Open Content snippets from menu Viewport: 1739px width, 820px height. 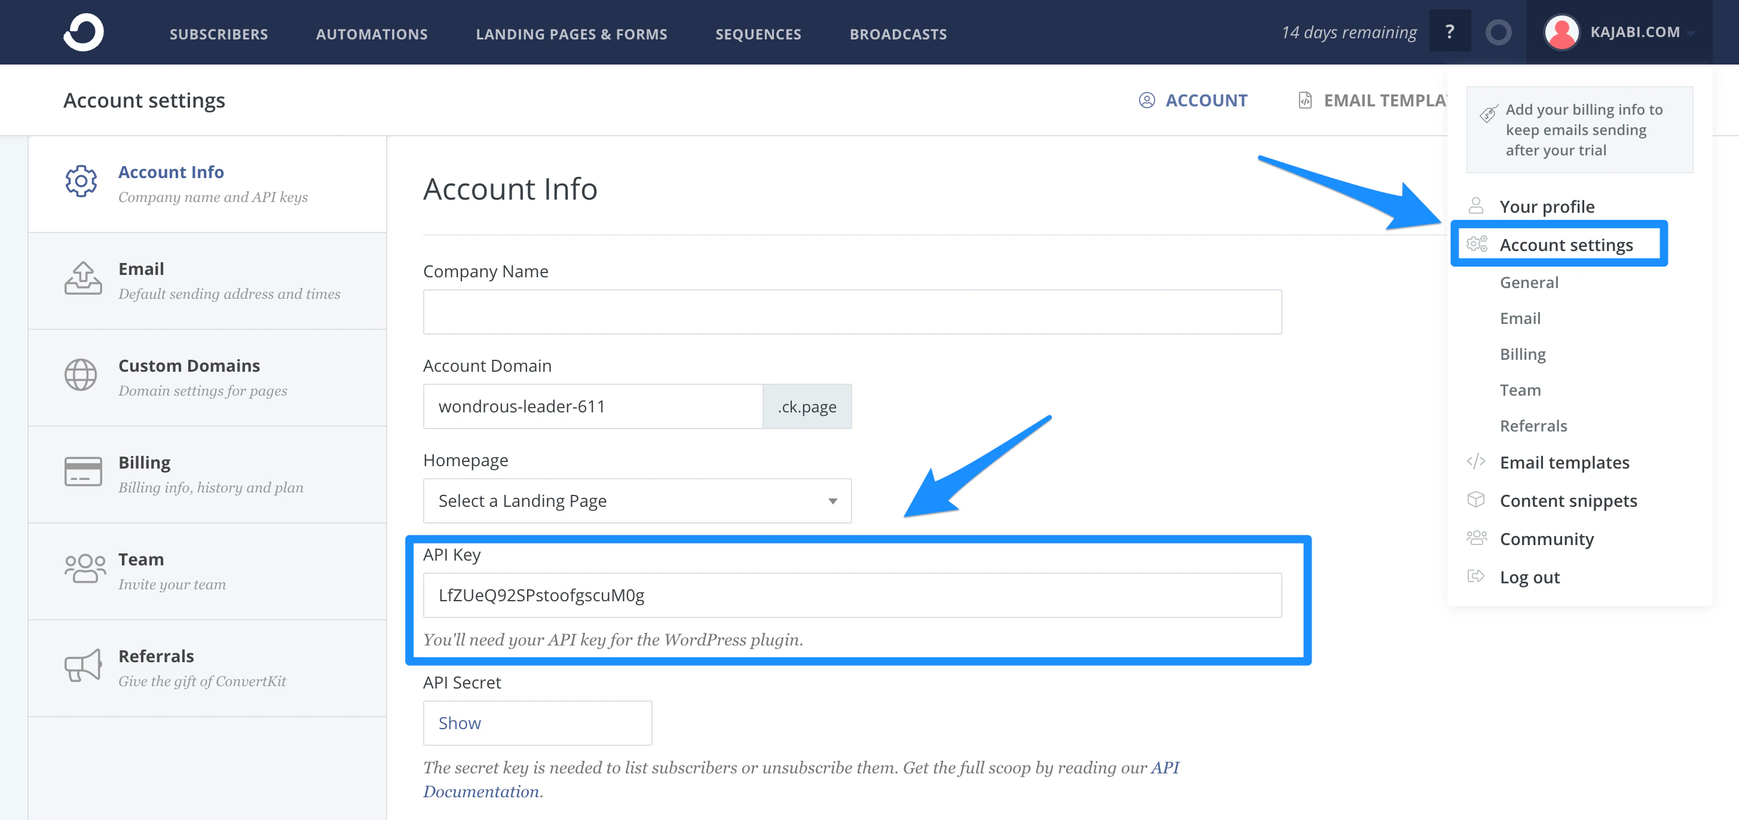click(x=1568, y=501)
